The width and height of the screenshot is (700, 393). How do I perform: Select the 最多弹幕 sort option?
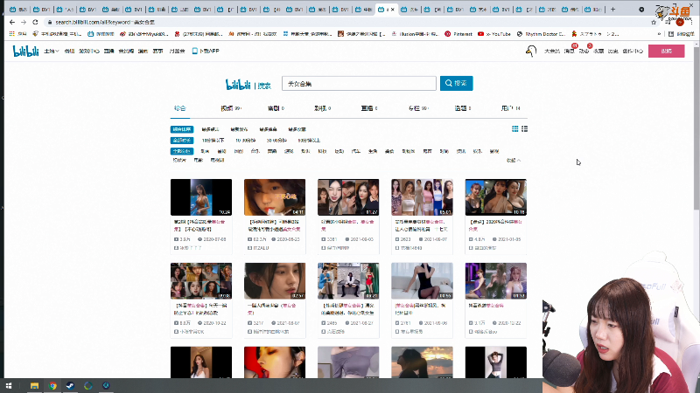[268, 129]
